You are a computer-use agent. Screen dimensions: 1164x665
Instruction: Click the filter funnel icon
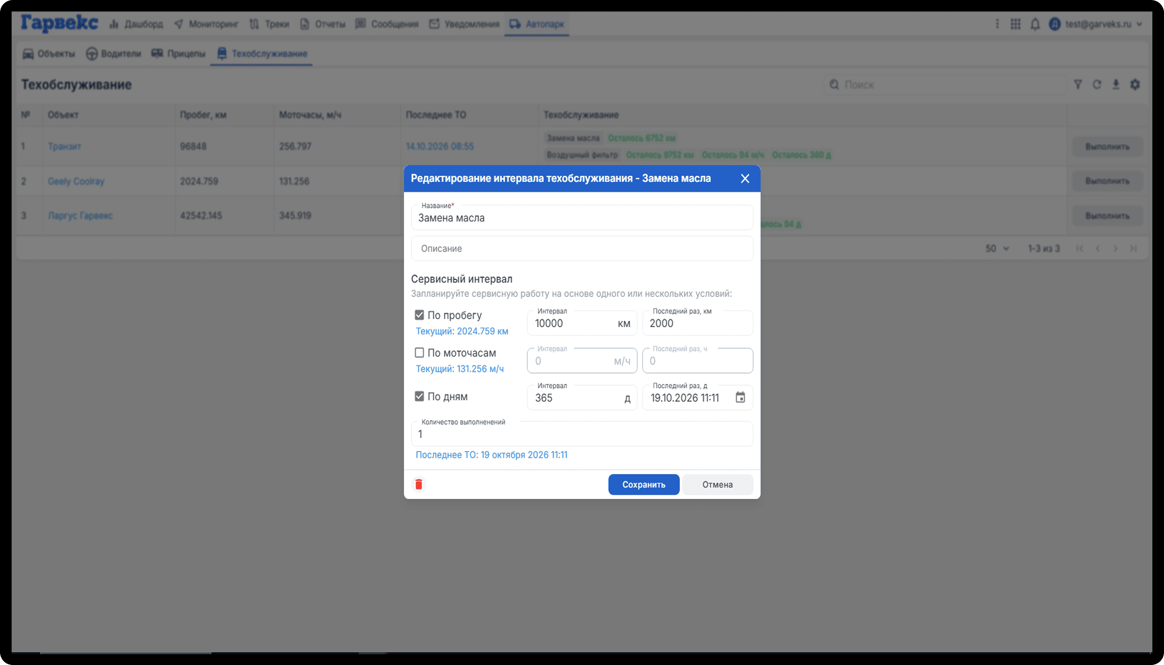[1077, 84]
